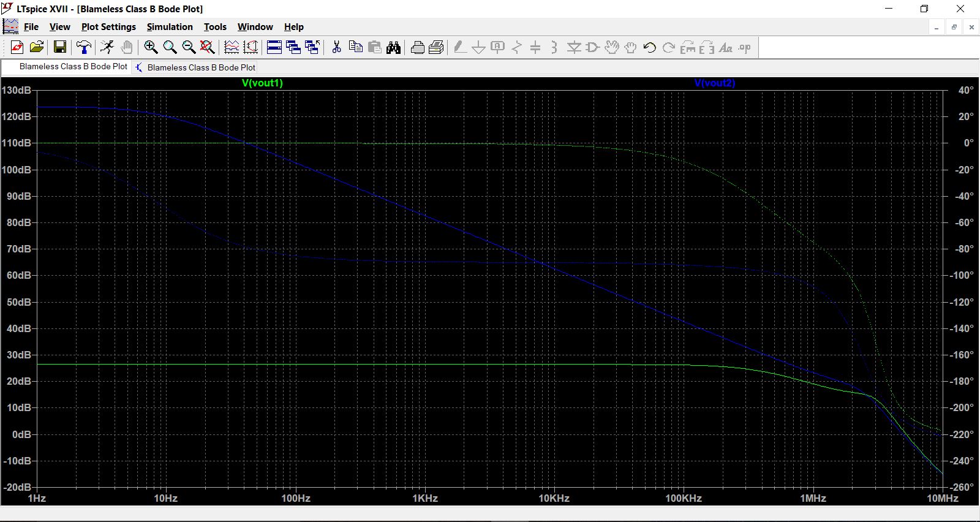The height and width of the screenshot is (522, 980).
Task: Click the Copy icon in the toolbar
Action: point(355,47)
